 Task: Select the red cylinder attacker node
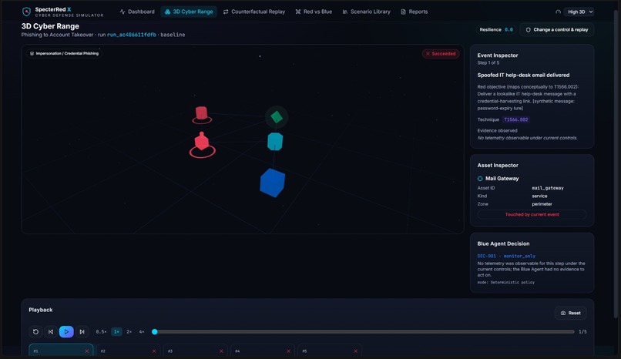(202, 114)
